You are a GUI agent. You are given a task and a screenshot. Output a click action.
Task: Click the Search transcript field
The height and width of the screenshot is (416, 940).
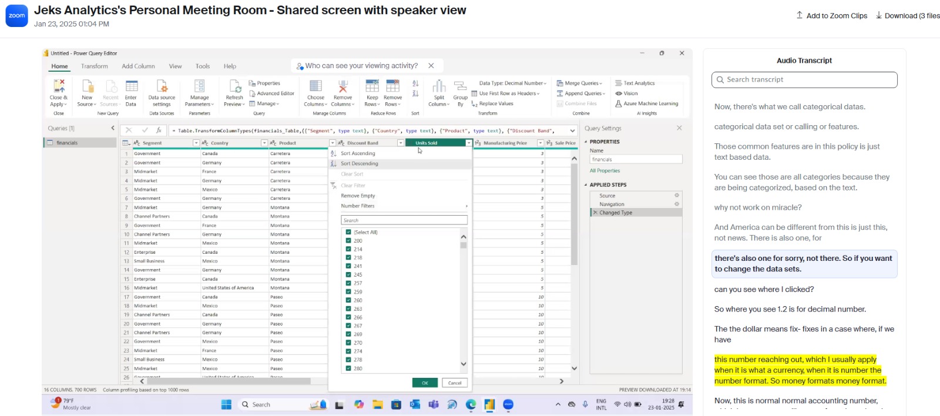(805, 80)
